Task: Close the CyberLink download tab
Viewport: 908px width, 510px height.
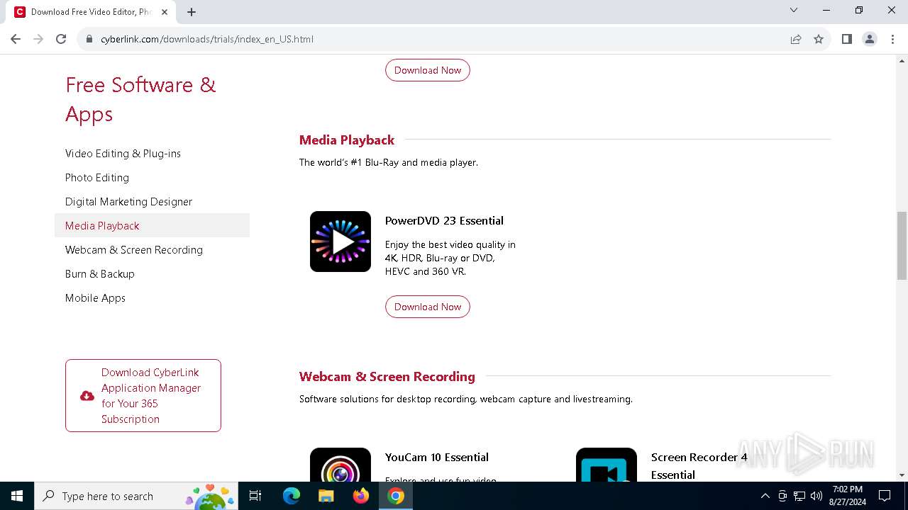Action: click(x=165, y=12)
